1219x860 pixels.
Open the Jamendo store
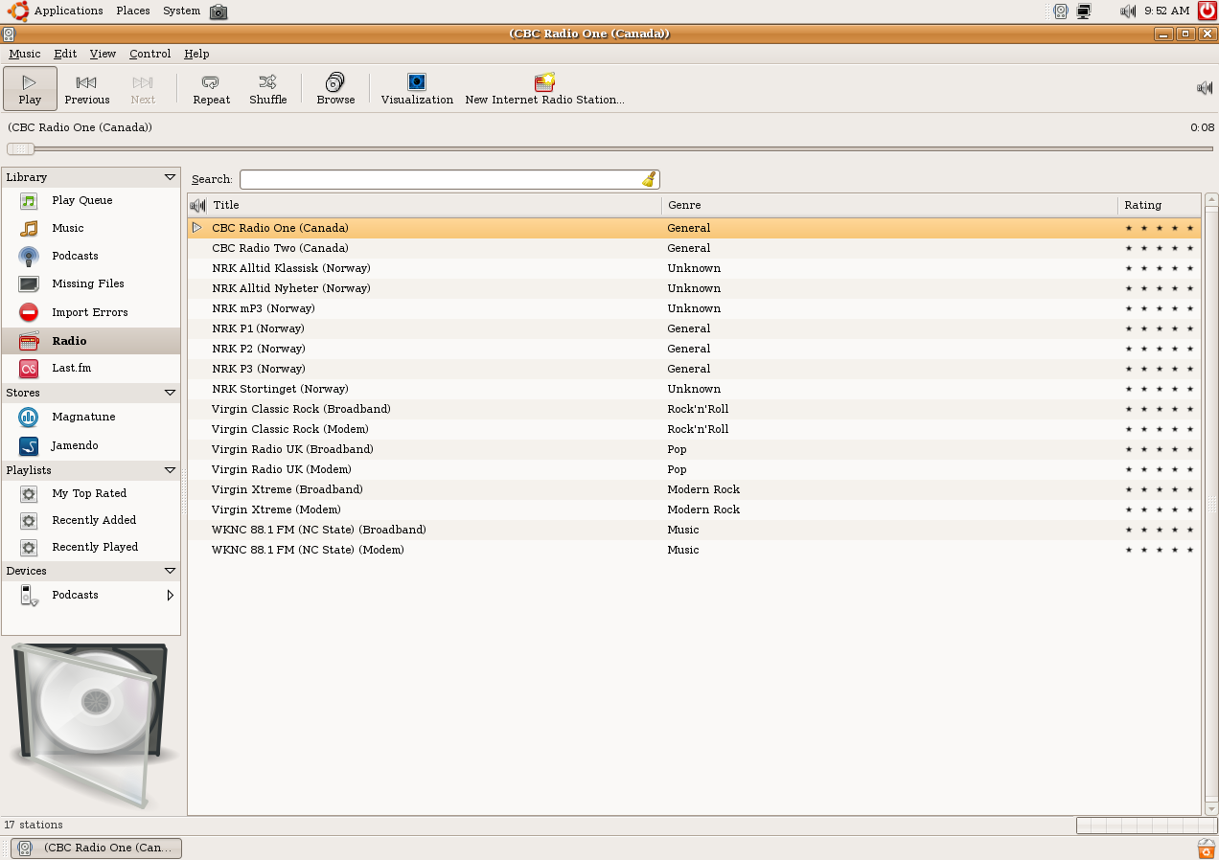(x=90, y=445)
